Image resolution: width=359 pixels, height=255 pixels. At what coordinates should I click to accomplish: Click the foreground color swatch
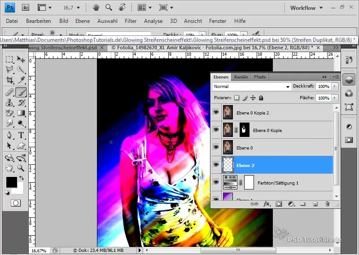12,182
